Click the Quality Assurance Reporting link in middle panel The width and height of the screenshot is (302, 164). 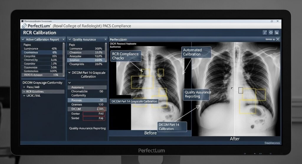[x=87, y=128]
